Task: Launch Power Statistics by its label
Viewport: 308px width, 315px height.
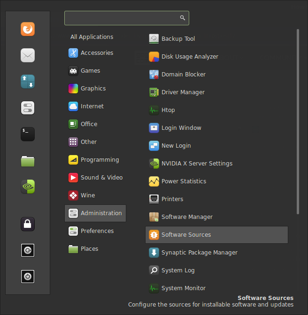Action: (x=184, y=181)
